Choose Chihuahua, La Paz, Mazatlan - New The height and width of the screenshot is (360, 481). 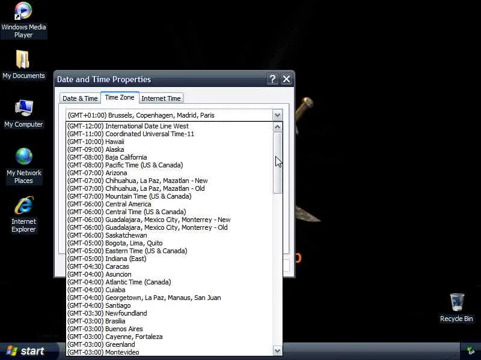[x=170, y=181]
